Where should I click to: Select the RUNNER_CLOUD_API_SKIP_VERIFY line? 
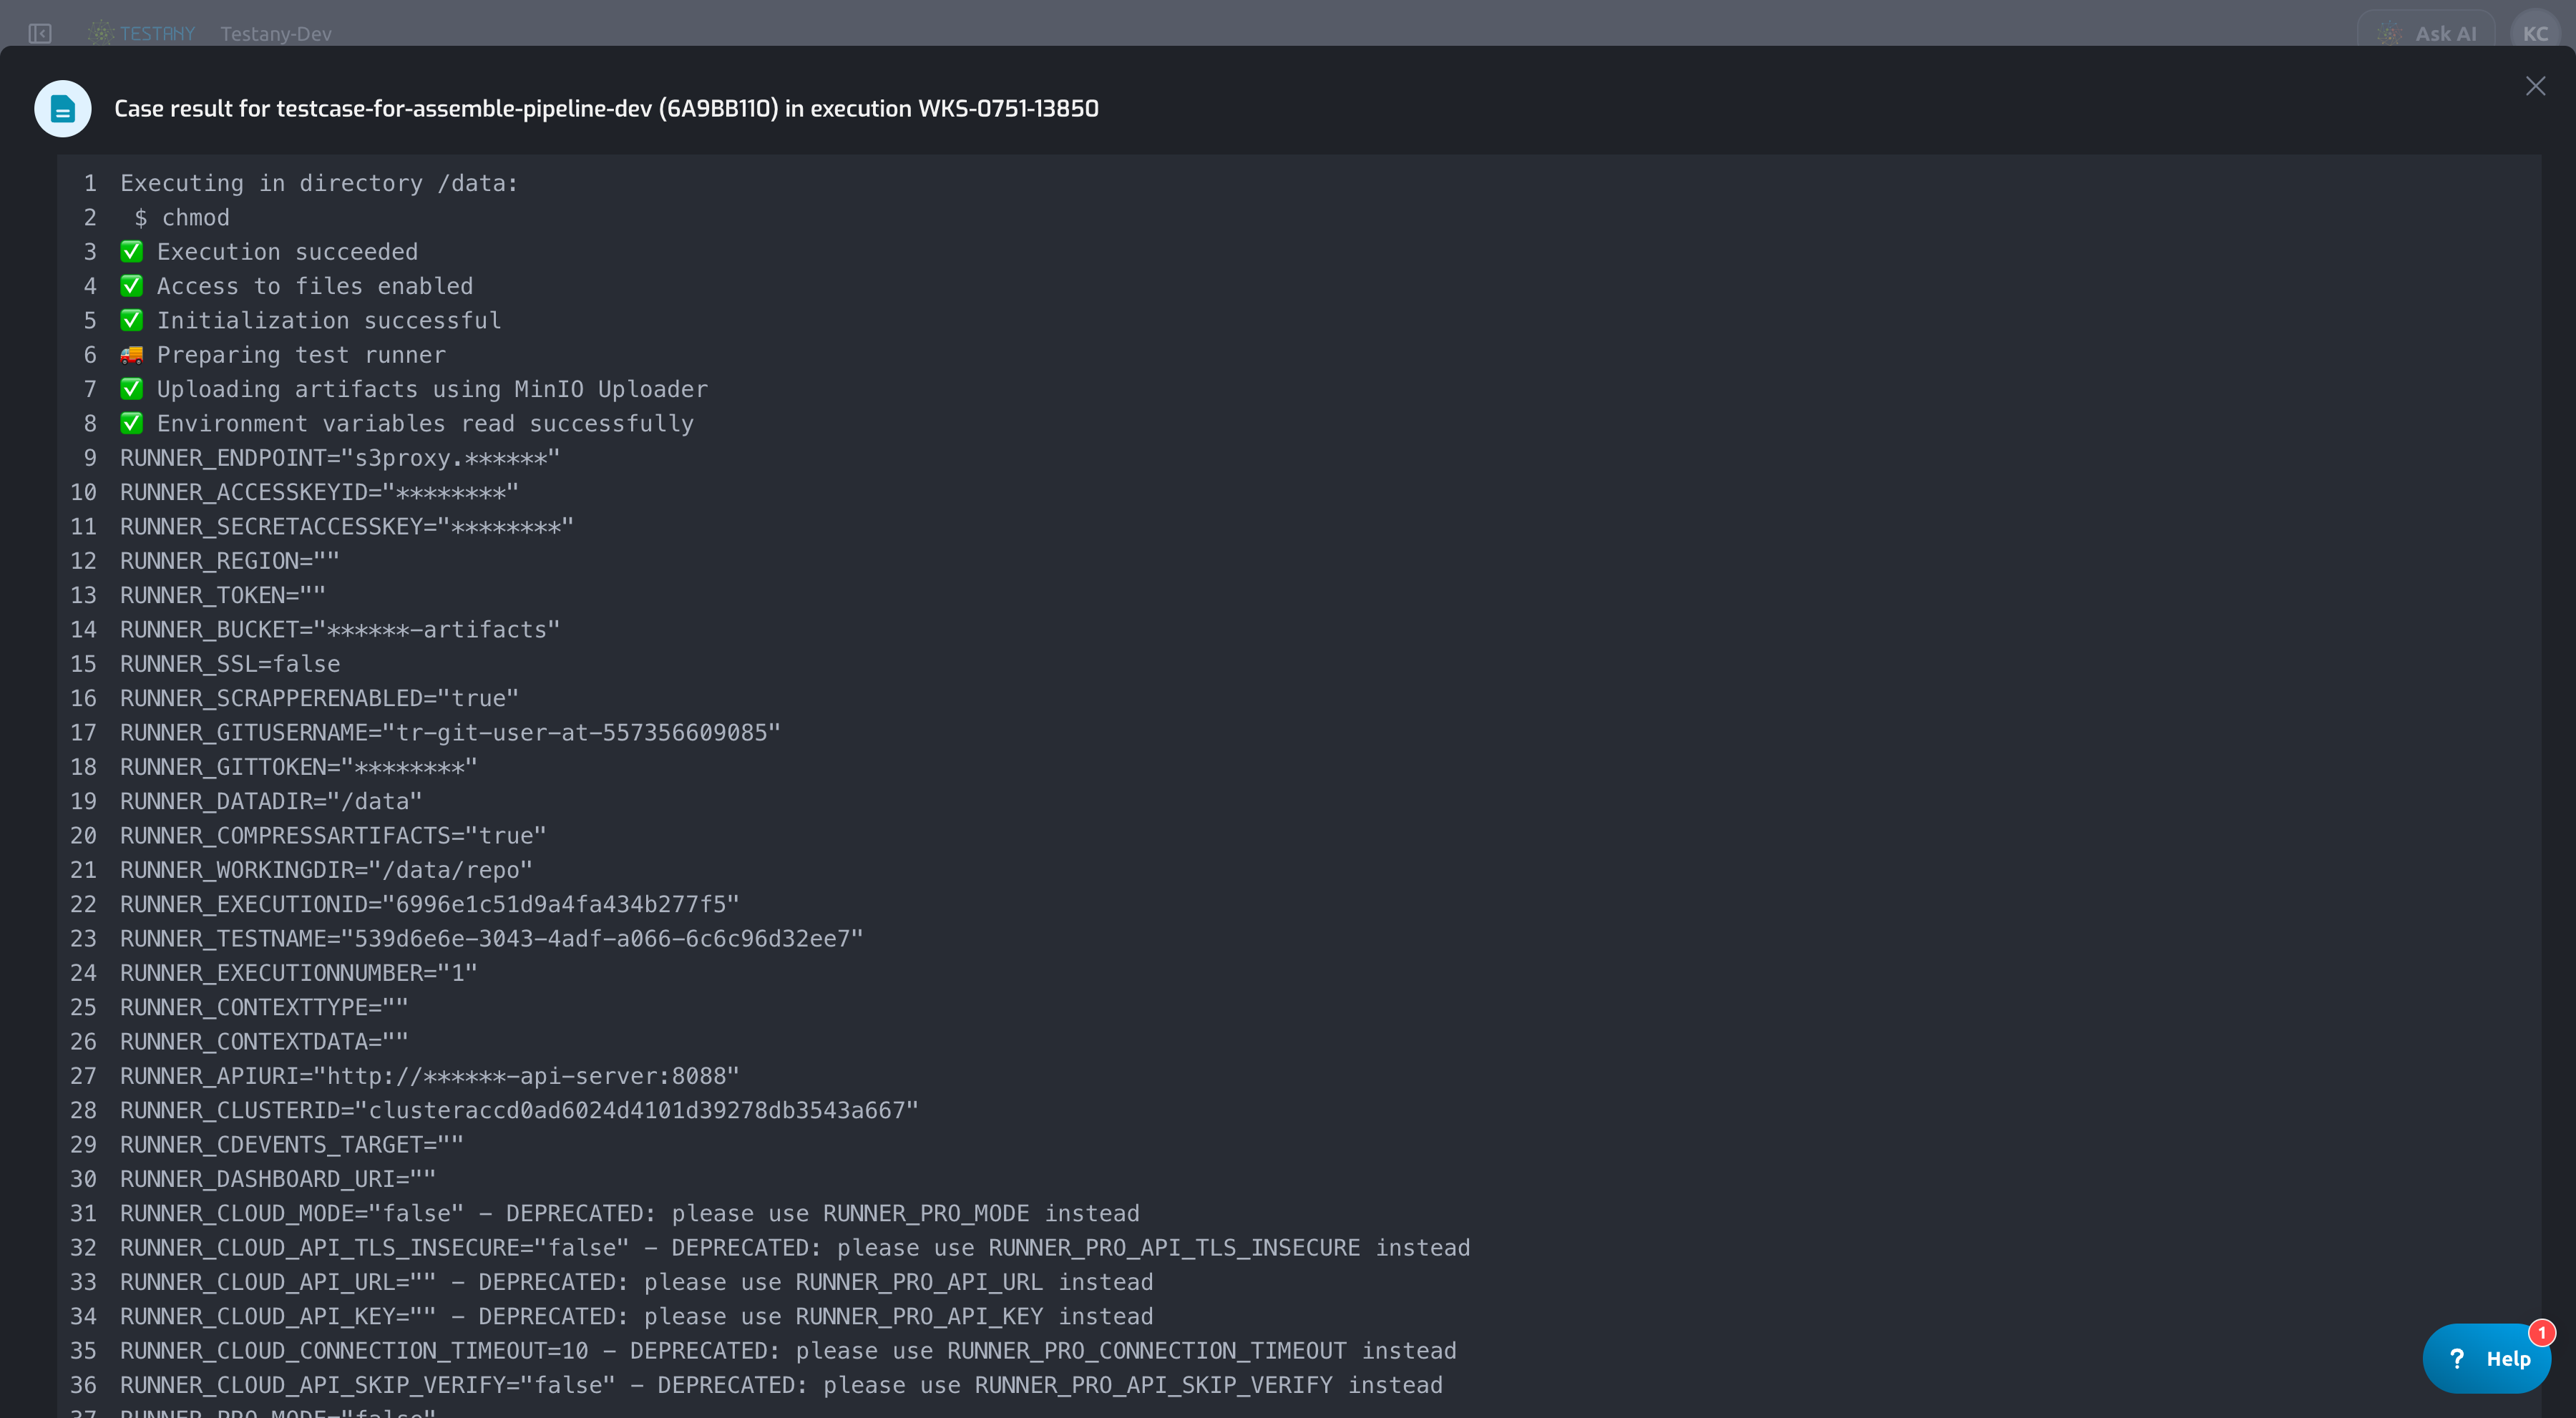pyautogui.click(x=782, y=1384)
